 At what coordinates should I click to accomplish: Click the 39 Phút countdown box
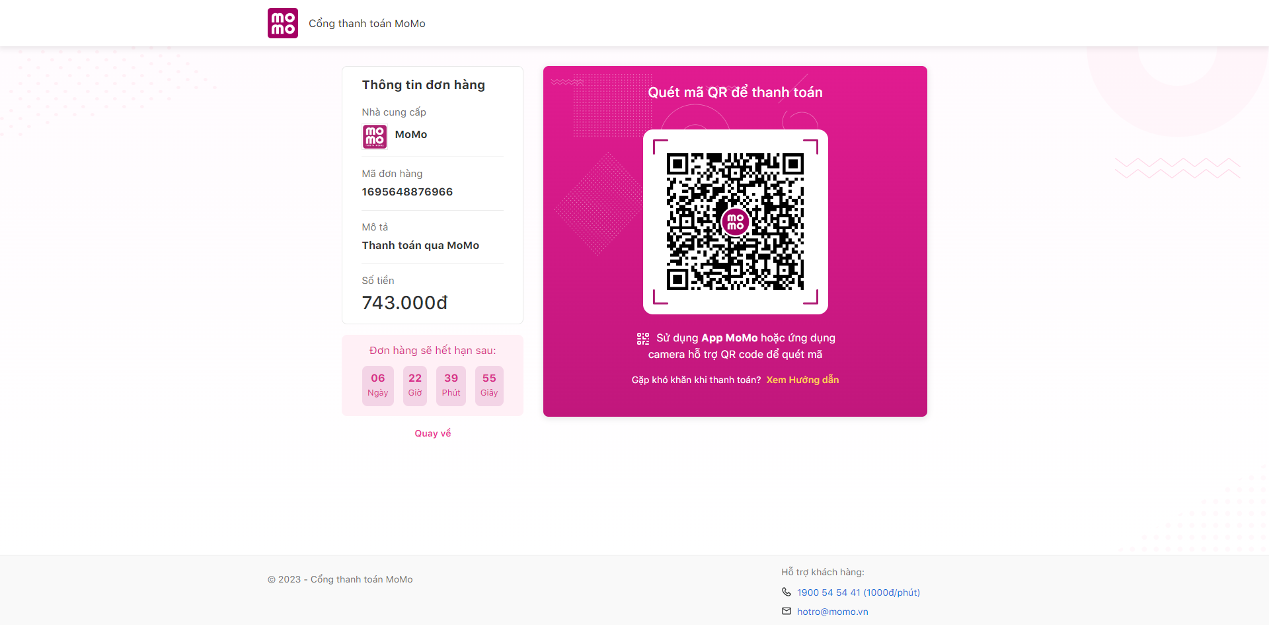click(x=451, y=386)
